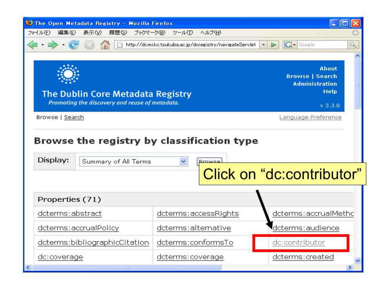Open the 表示(V) menu
Screen dimensions: 386x289
[x=92, y=32]
